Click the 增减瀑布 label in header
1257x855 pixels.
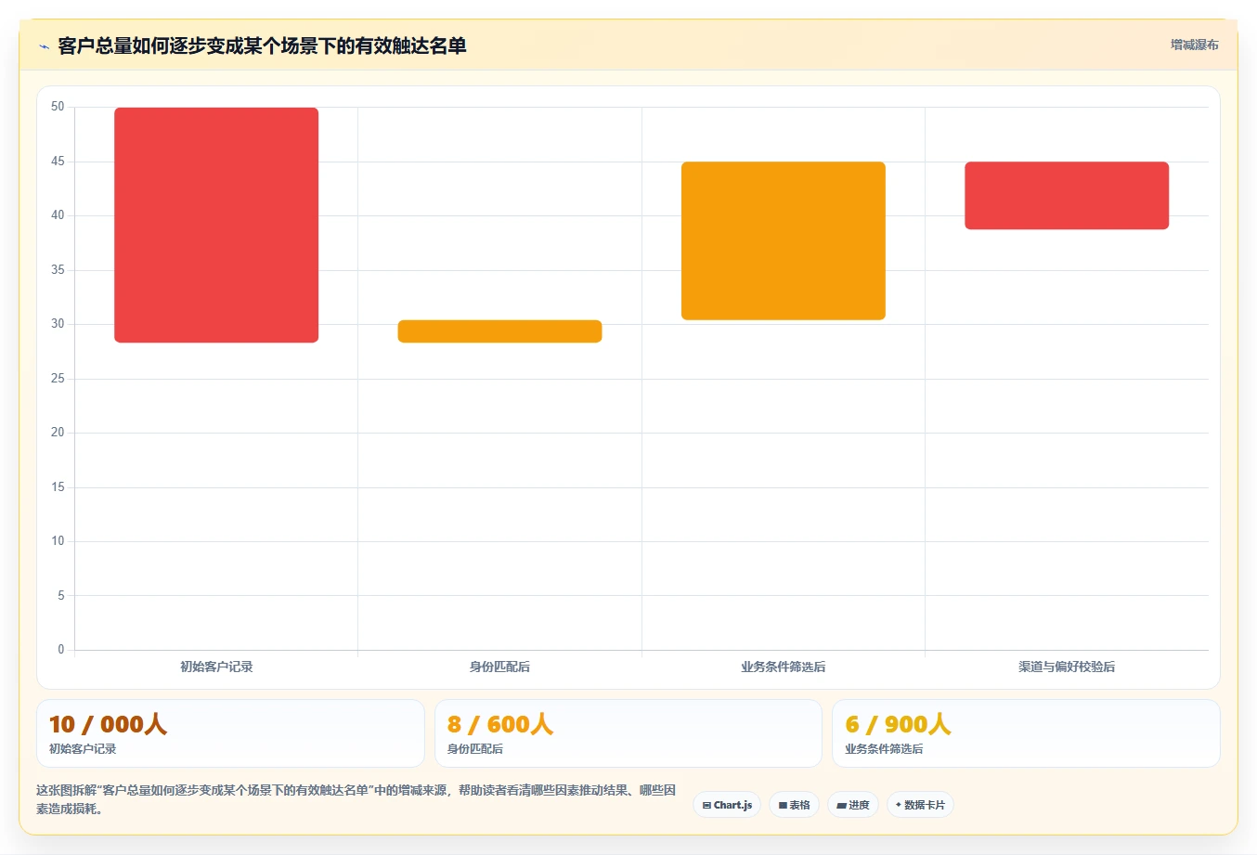1194,45
